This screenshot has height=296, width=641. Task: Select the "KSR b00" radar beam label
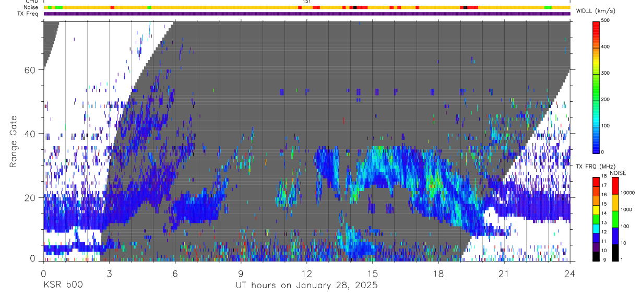[x=63, y=285]
